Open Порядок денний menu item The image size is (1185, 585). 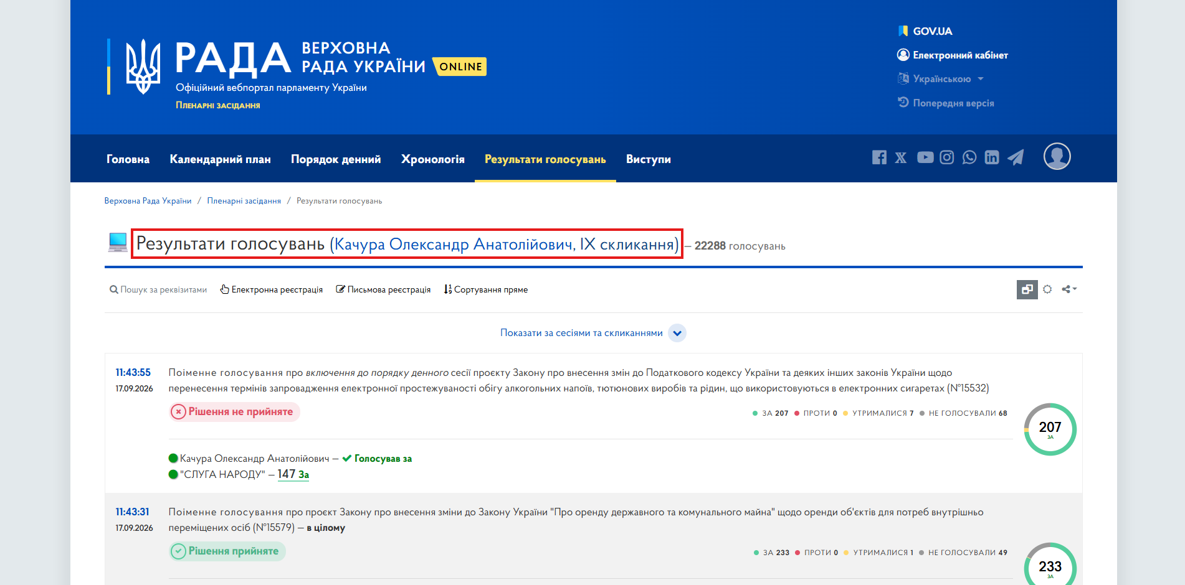(x=336, y=159)
